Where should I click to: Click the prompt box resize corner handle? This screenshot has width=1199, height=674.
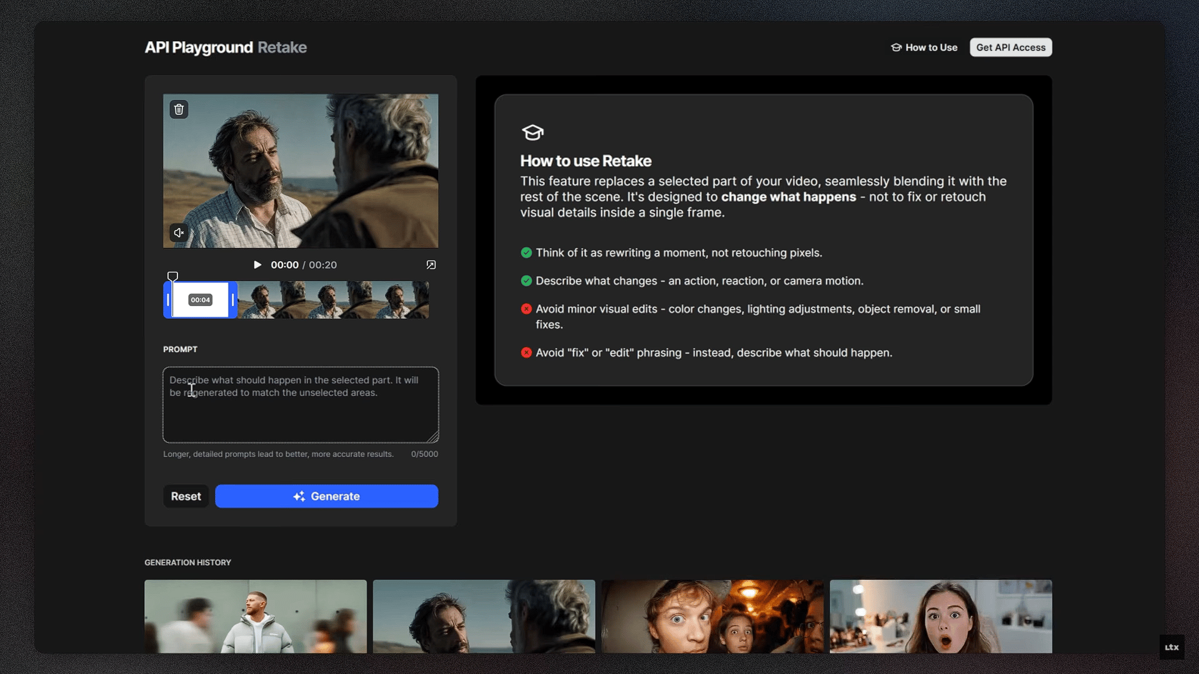coord(433,437)
